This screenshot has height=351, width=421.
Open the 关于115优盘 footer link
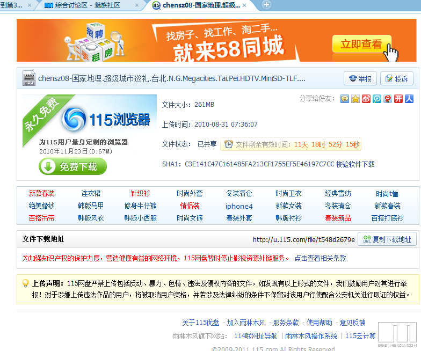pos(201,323)
